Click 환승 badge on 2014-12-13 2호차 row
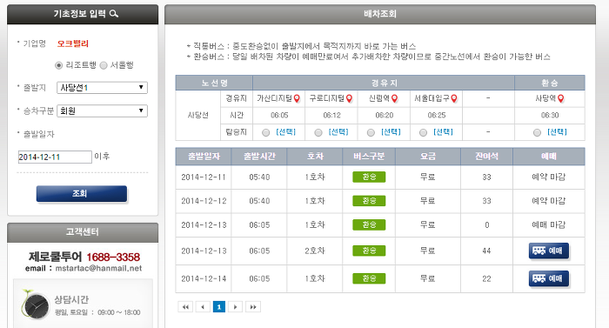This screenshot has height=328, width=609. tap(369, 251)
